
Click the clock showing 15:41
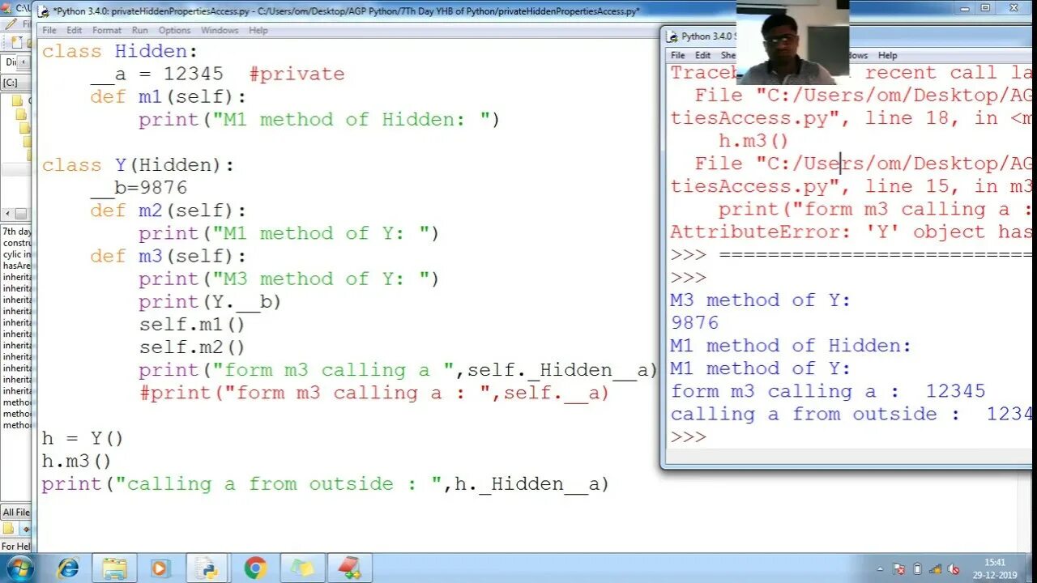point(995,562)
